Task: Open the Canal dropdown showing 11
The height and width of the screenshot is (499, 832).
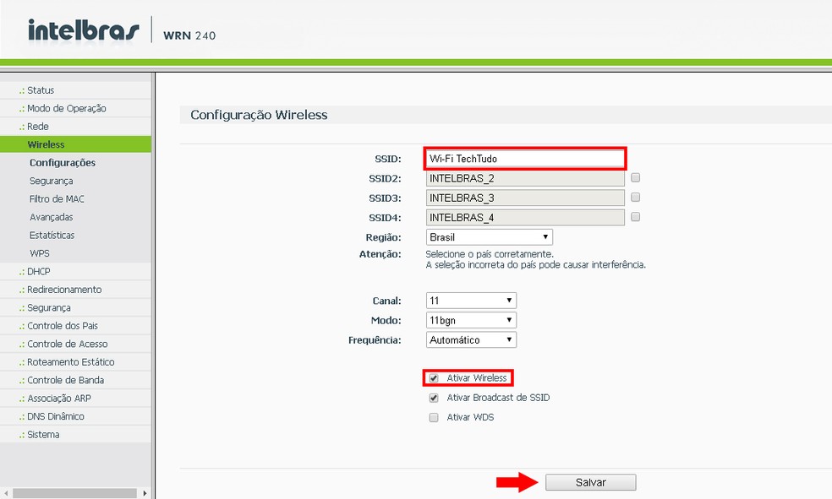Action: pos(471,301)
